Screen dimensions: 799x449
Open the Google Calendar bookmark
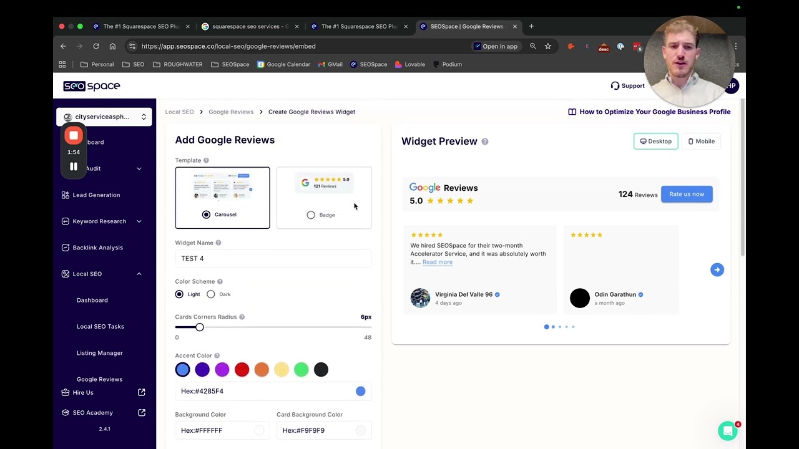point(283,64)
